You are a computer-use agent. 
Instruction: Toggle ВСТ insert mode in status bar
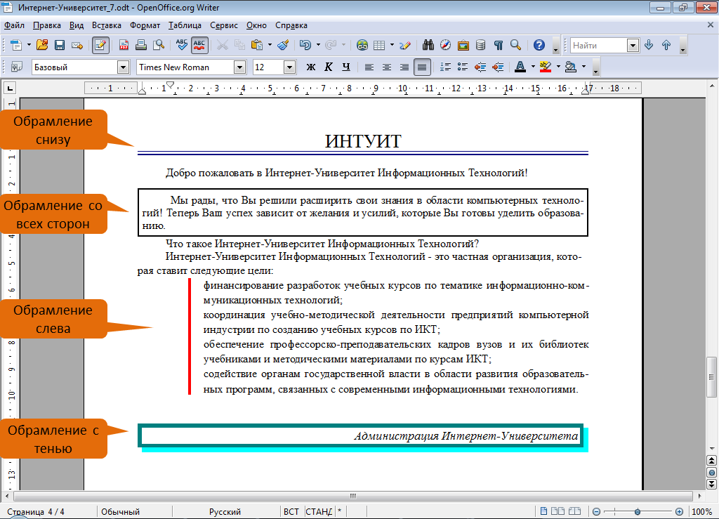pyautogui.click(x=291, y=512)
